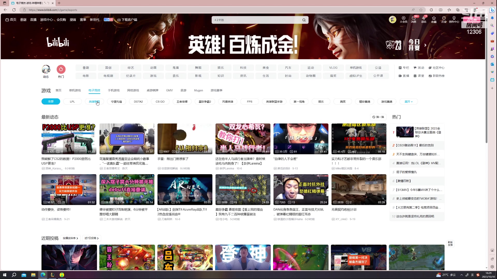
Task: Open the 纪录片 channel category
Action: tap(131, 76)
